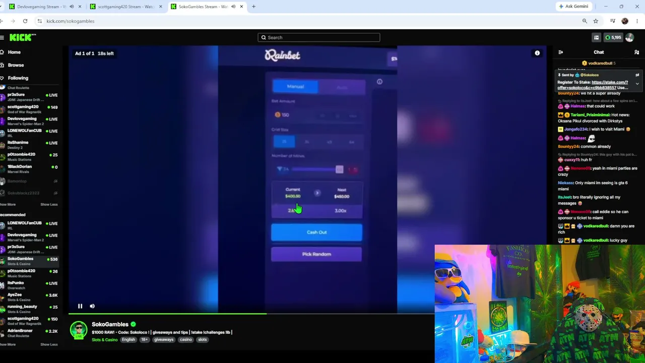Click username Tariami_Prisiminimal in chat
The height and width of the screenshot is (363, 645).
point(589,115)
